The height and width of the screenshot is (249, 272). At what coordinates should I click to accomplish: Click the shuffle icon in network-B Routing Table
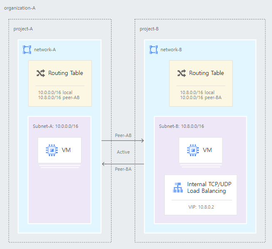[182, 73]
